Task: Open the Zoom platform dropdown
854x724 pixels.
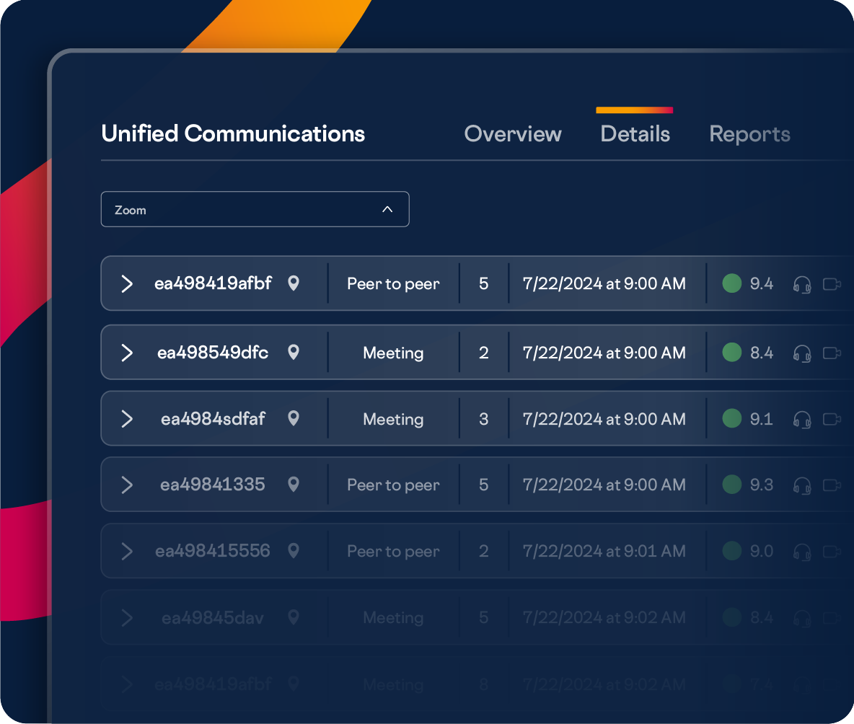Action: 255,210
